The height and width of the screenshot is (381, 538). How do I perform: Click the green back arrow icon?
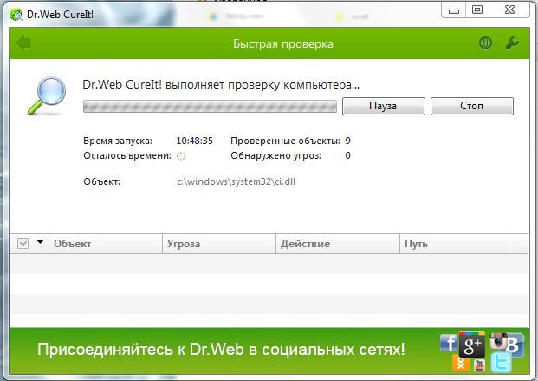23,43
